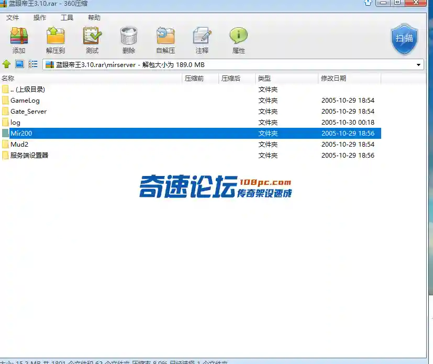Screen dimensions: 433x364
Task: Open the 帮助 menu
Action: click(x=94, y=18)
